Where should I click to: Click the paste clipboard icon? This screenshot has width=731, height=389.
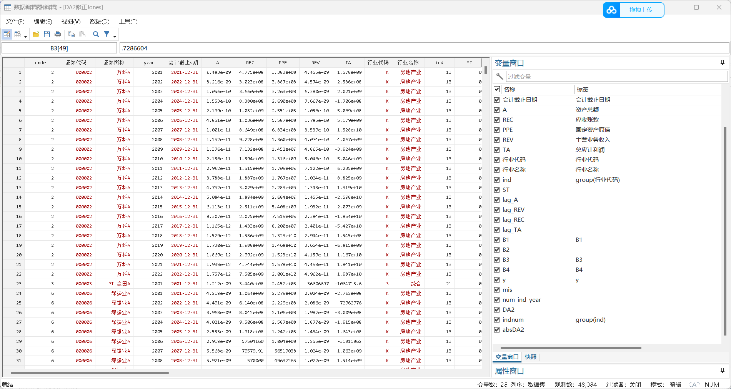click(82, 35)
